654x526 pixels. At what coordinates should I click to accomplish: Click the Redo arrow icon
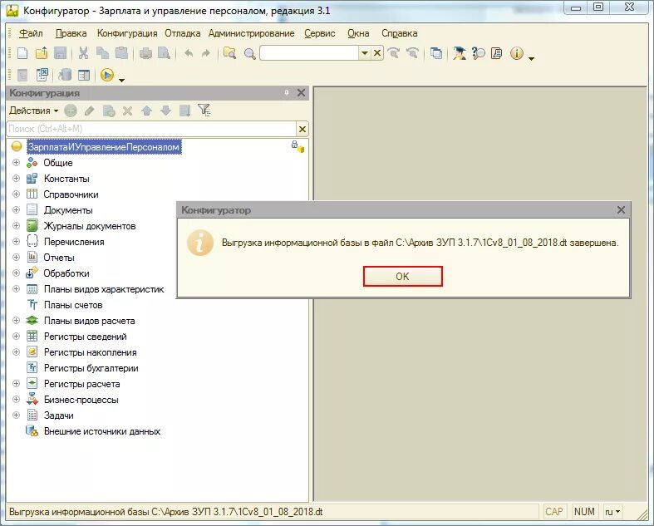206,53
